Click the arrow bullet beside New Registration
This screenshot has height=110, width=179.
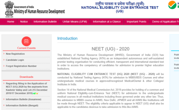tap(4, 54)
